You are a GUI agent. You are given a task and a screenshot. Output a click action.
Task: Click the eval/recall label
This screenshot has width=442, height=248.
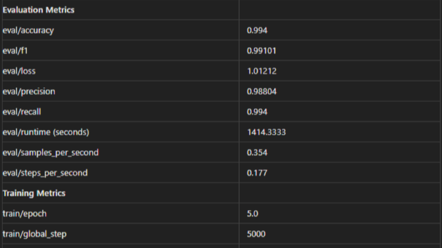pyautogui.click(x=22, y=112)
